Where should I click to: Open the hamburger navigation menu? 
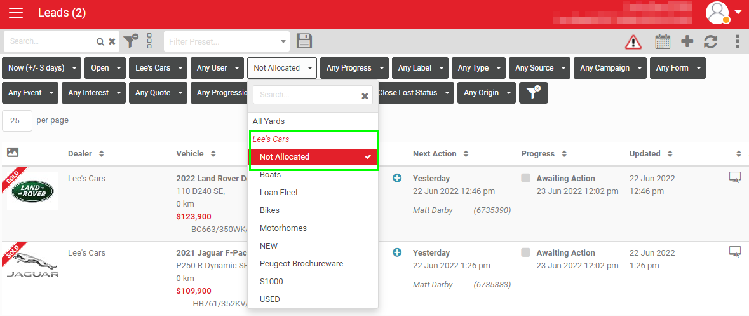point(16,13)
